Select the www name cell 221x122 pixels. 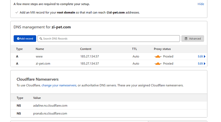tap(39, 57)
